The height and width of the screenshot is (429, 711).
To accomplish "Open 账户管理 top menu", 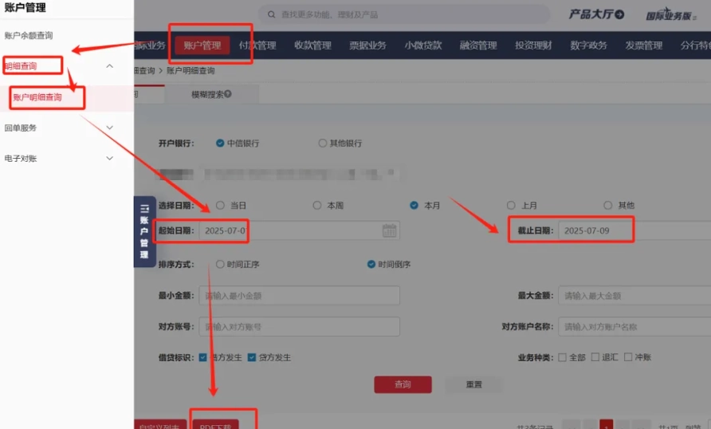I will point(202,45).
